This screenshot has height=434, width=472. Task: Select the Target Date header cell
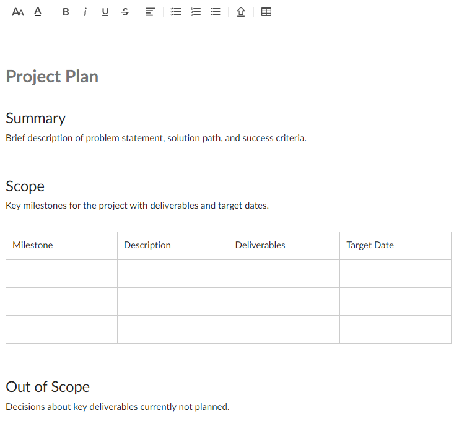[x=395, y=246]
